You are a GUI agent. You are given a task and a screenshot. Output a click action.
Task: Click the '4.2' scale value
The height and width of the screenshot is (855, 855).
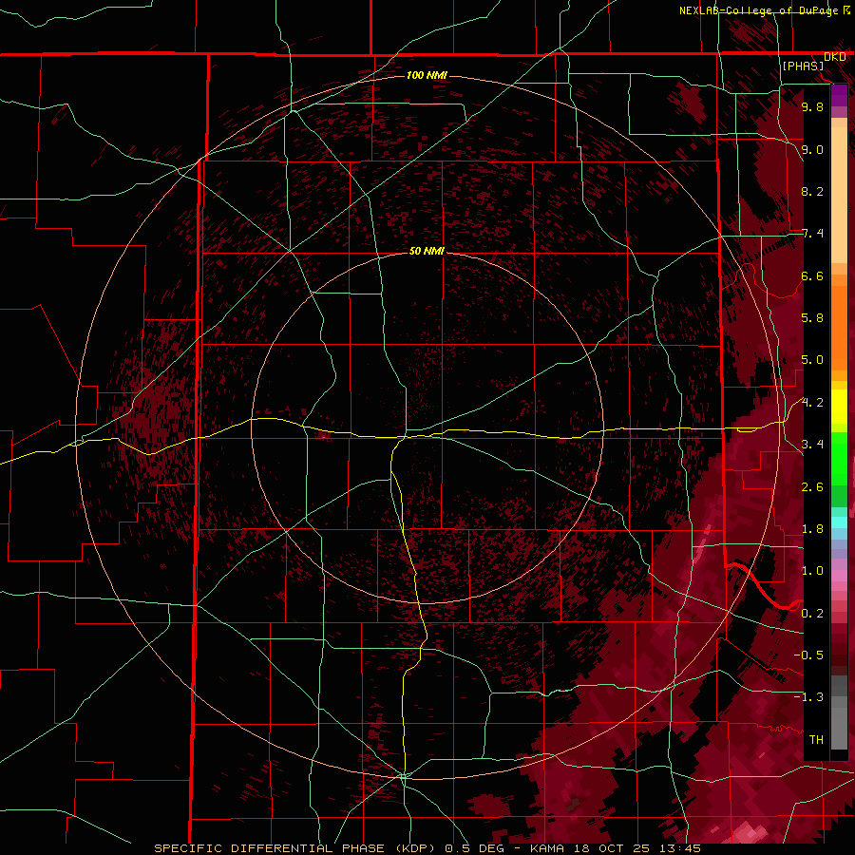(x=812, y=403)
